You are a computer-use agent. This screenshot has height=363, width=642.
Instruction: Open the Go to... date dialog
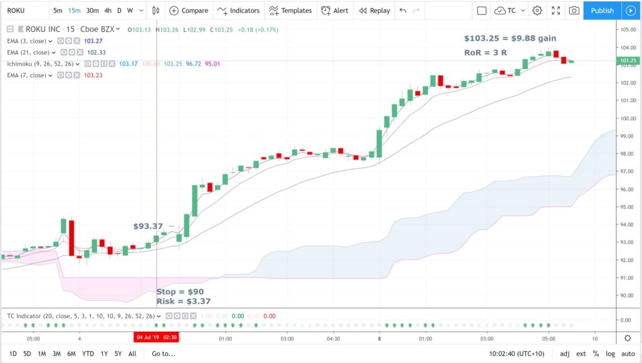pos(164,354)
